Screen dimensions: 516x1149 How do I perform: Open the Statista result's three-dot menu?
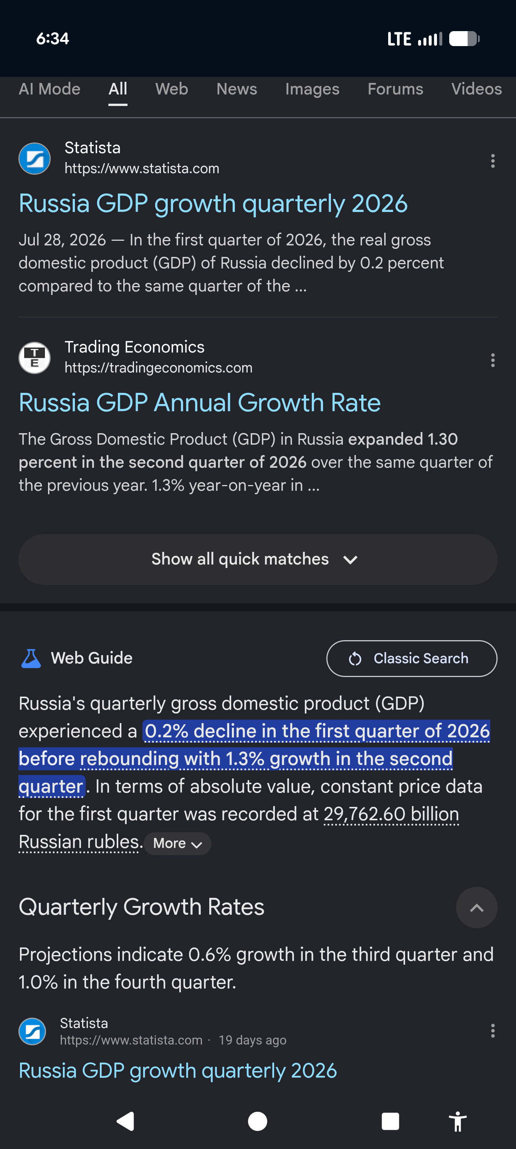[x=492, y=161]
